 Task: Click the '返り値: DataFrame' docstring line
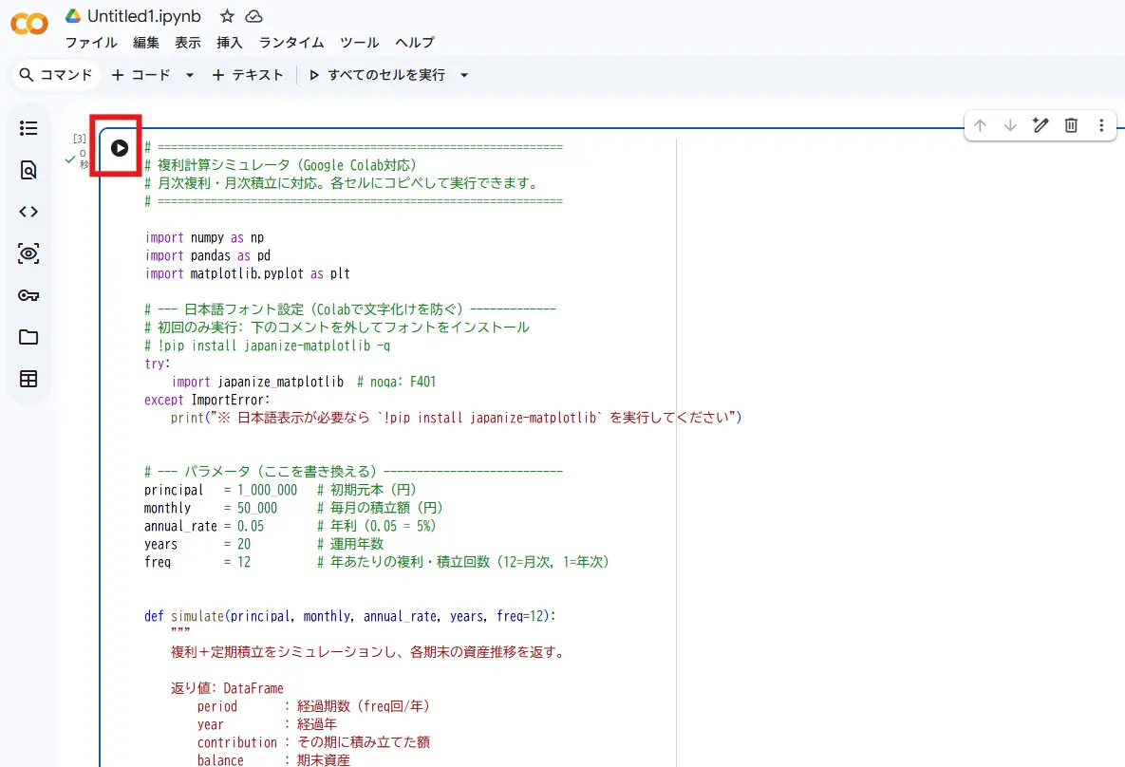click(227, 688)
